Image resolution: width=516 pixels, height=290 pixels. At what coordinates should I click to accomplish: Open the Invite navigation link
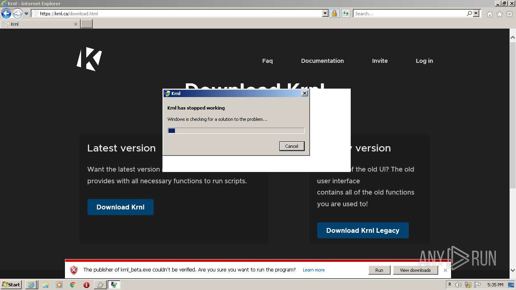(380, 61)
